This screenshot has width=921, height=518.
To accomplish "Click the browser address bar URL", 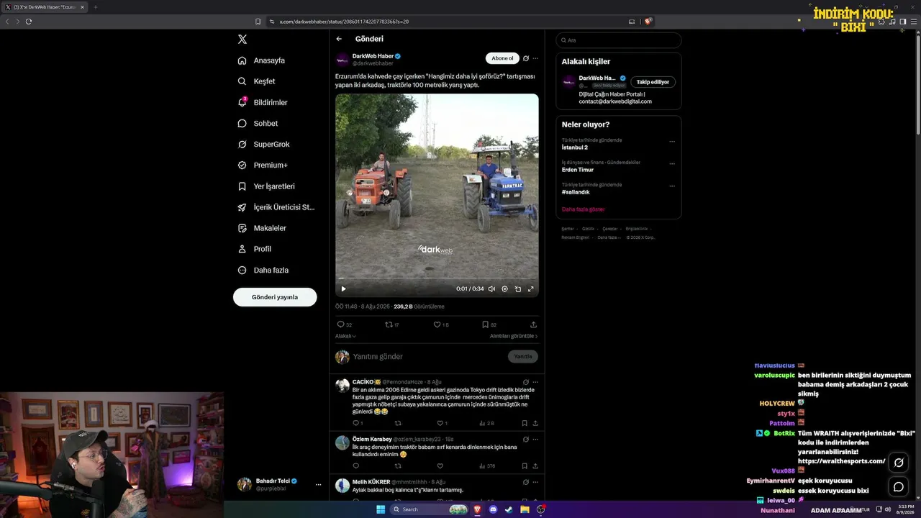I will pyautogui.click(x=344, y=22).
